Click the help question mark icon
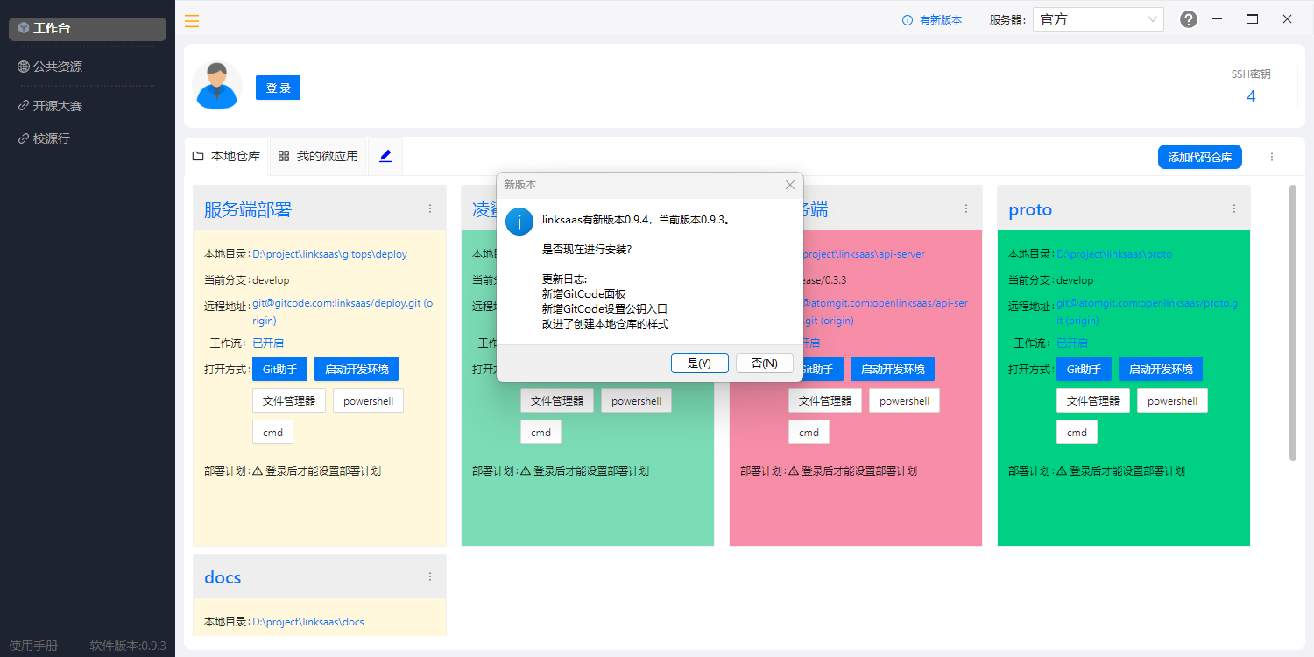 click(1188, 19)
